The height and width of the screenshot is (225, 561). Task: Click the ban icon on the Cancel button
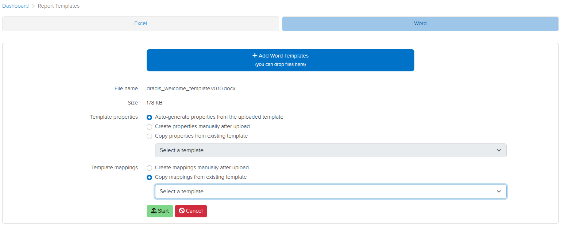182,211
